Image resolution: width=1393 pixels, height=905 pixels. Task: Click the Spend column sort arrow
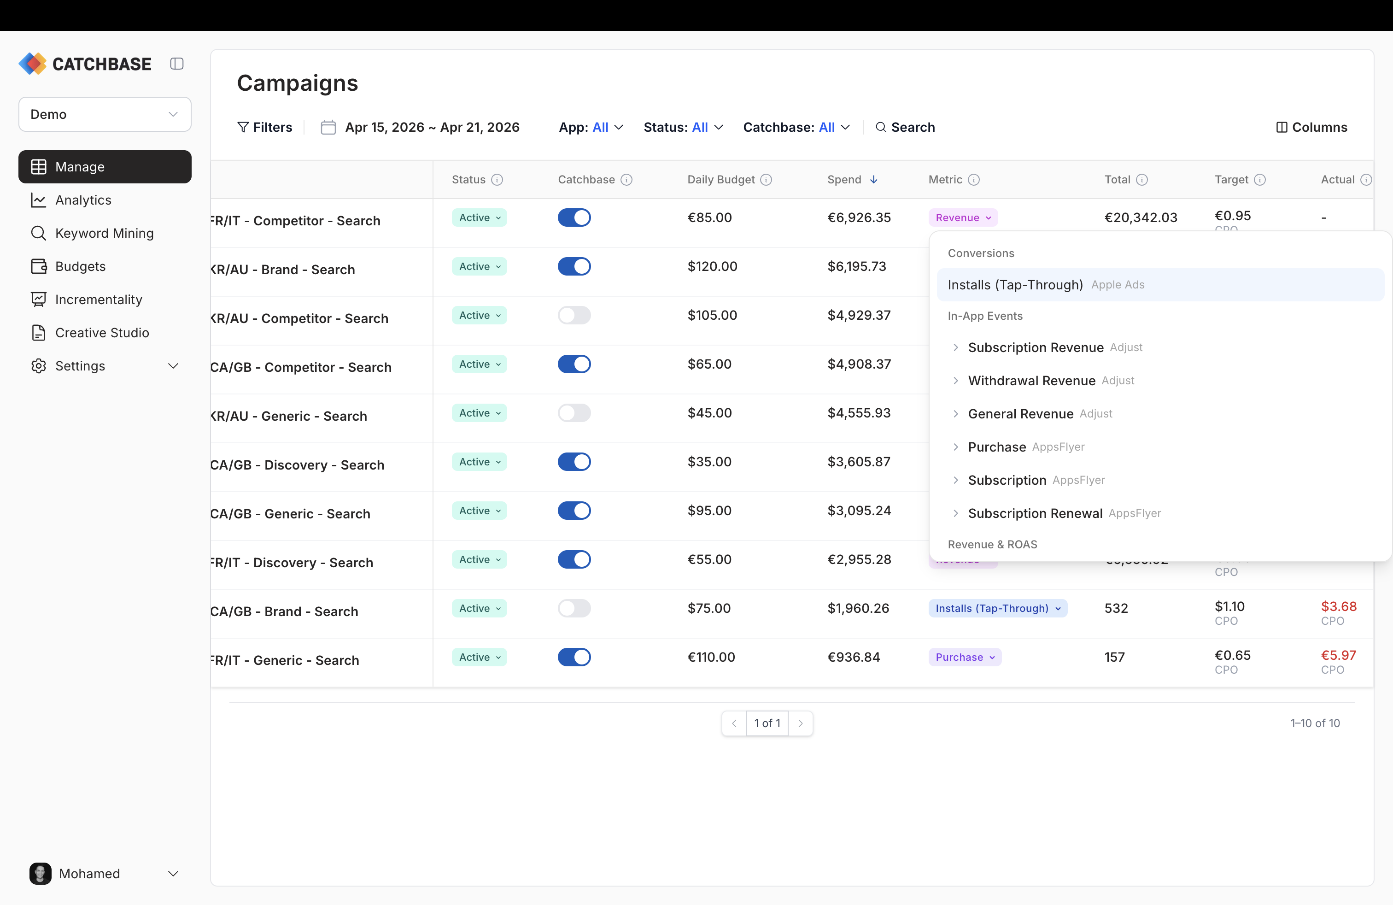[874, 180]
